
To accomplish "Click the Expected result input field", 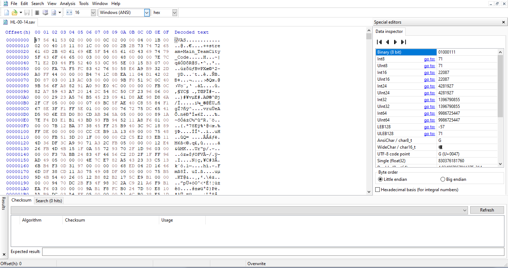I will (x=273, y=252).
